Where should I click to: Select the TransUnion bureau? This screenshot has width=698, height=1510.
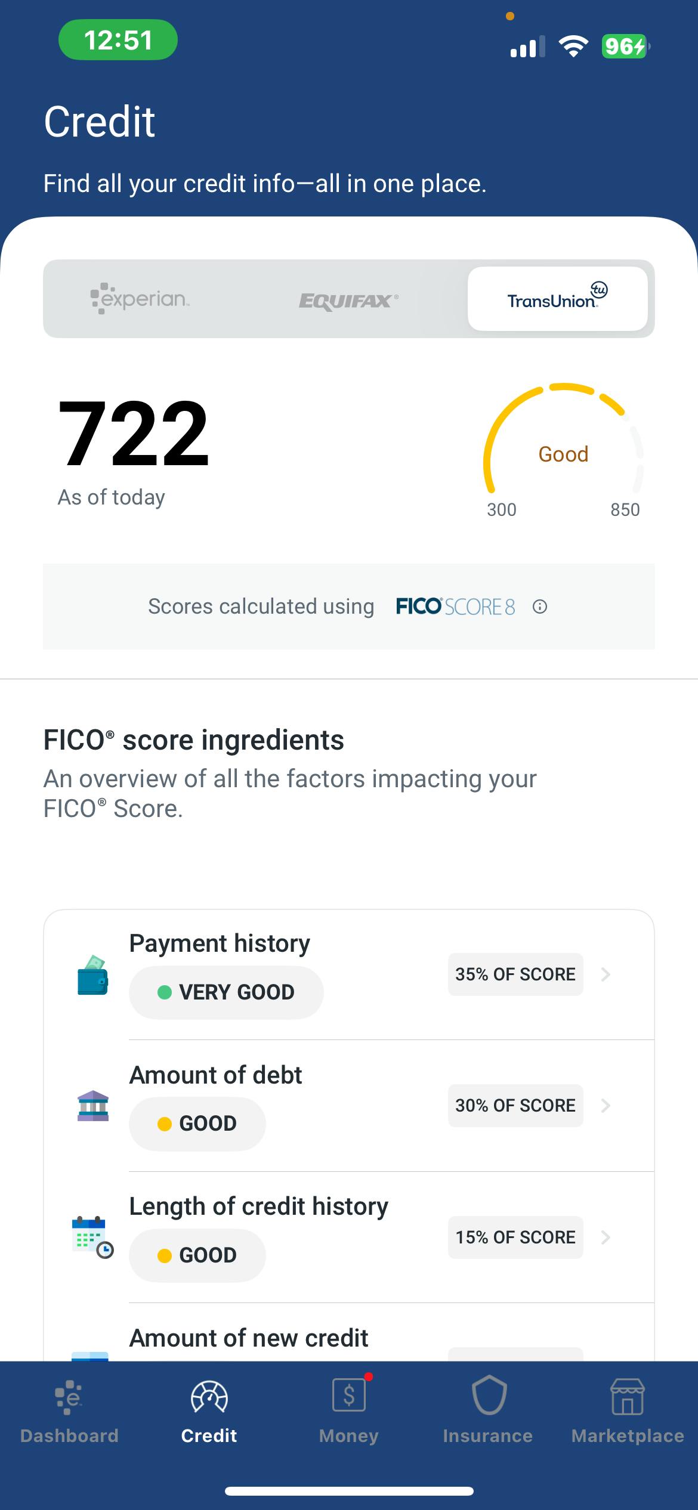(557, 299)
